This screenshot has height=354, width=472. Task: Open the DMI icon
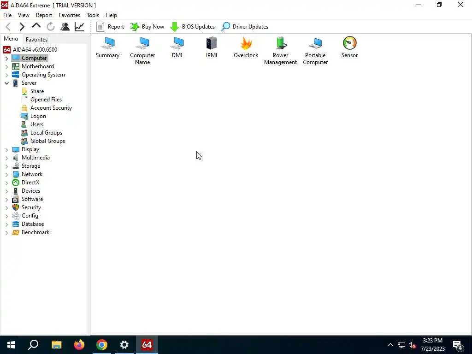click(177, 47)
